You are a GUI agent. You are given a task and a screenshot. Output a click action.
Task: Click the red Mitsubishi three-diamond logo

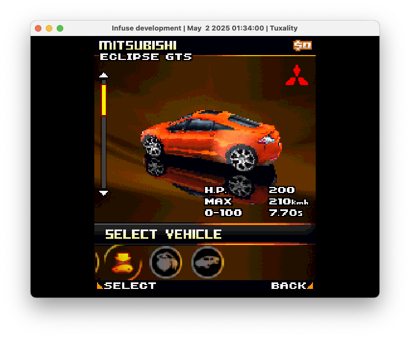coord(297,75)
